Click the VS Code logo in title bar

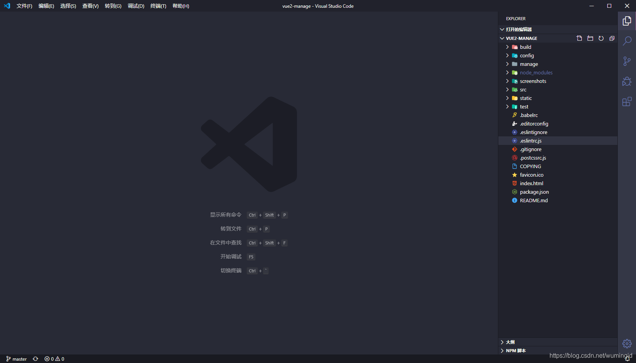[x=7, y=6]
